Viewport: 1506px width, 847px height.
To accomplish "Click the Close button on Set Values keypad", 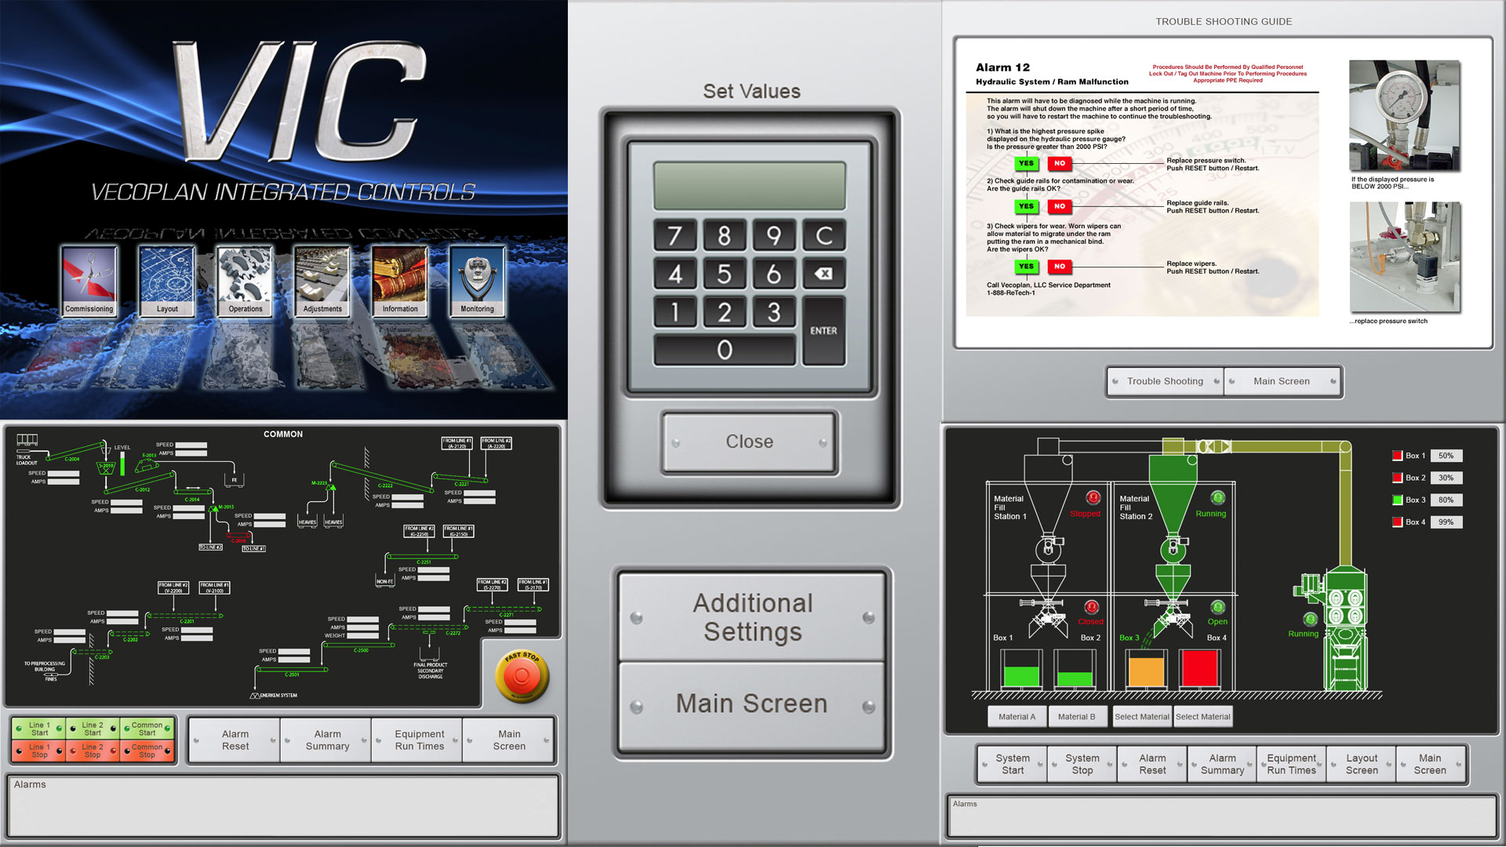I will click(x=750, y=442).
